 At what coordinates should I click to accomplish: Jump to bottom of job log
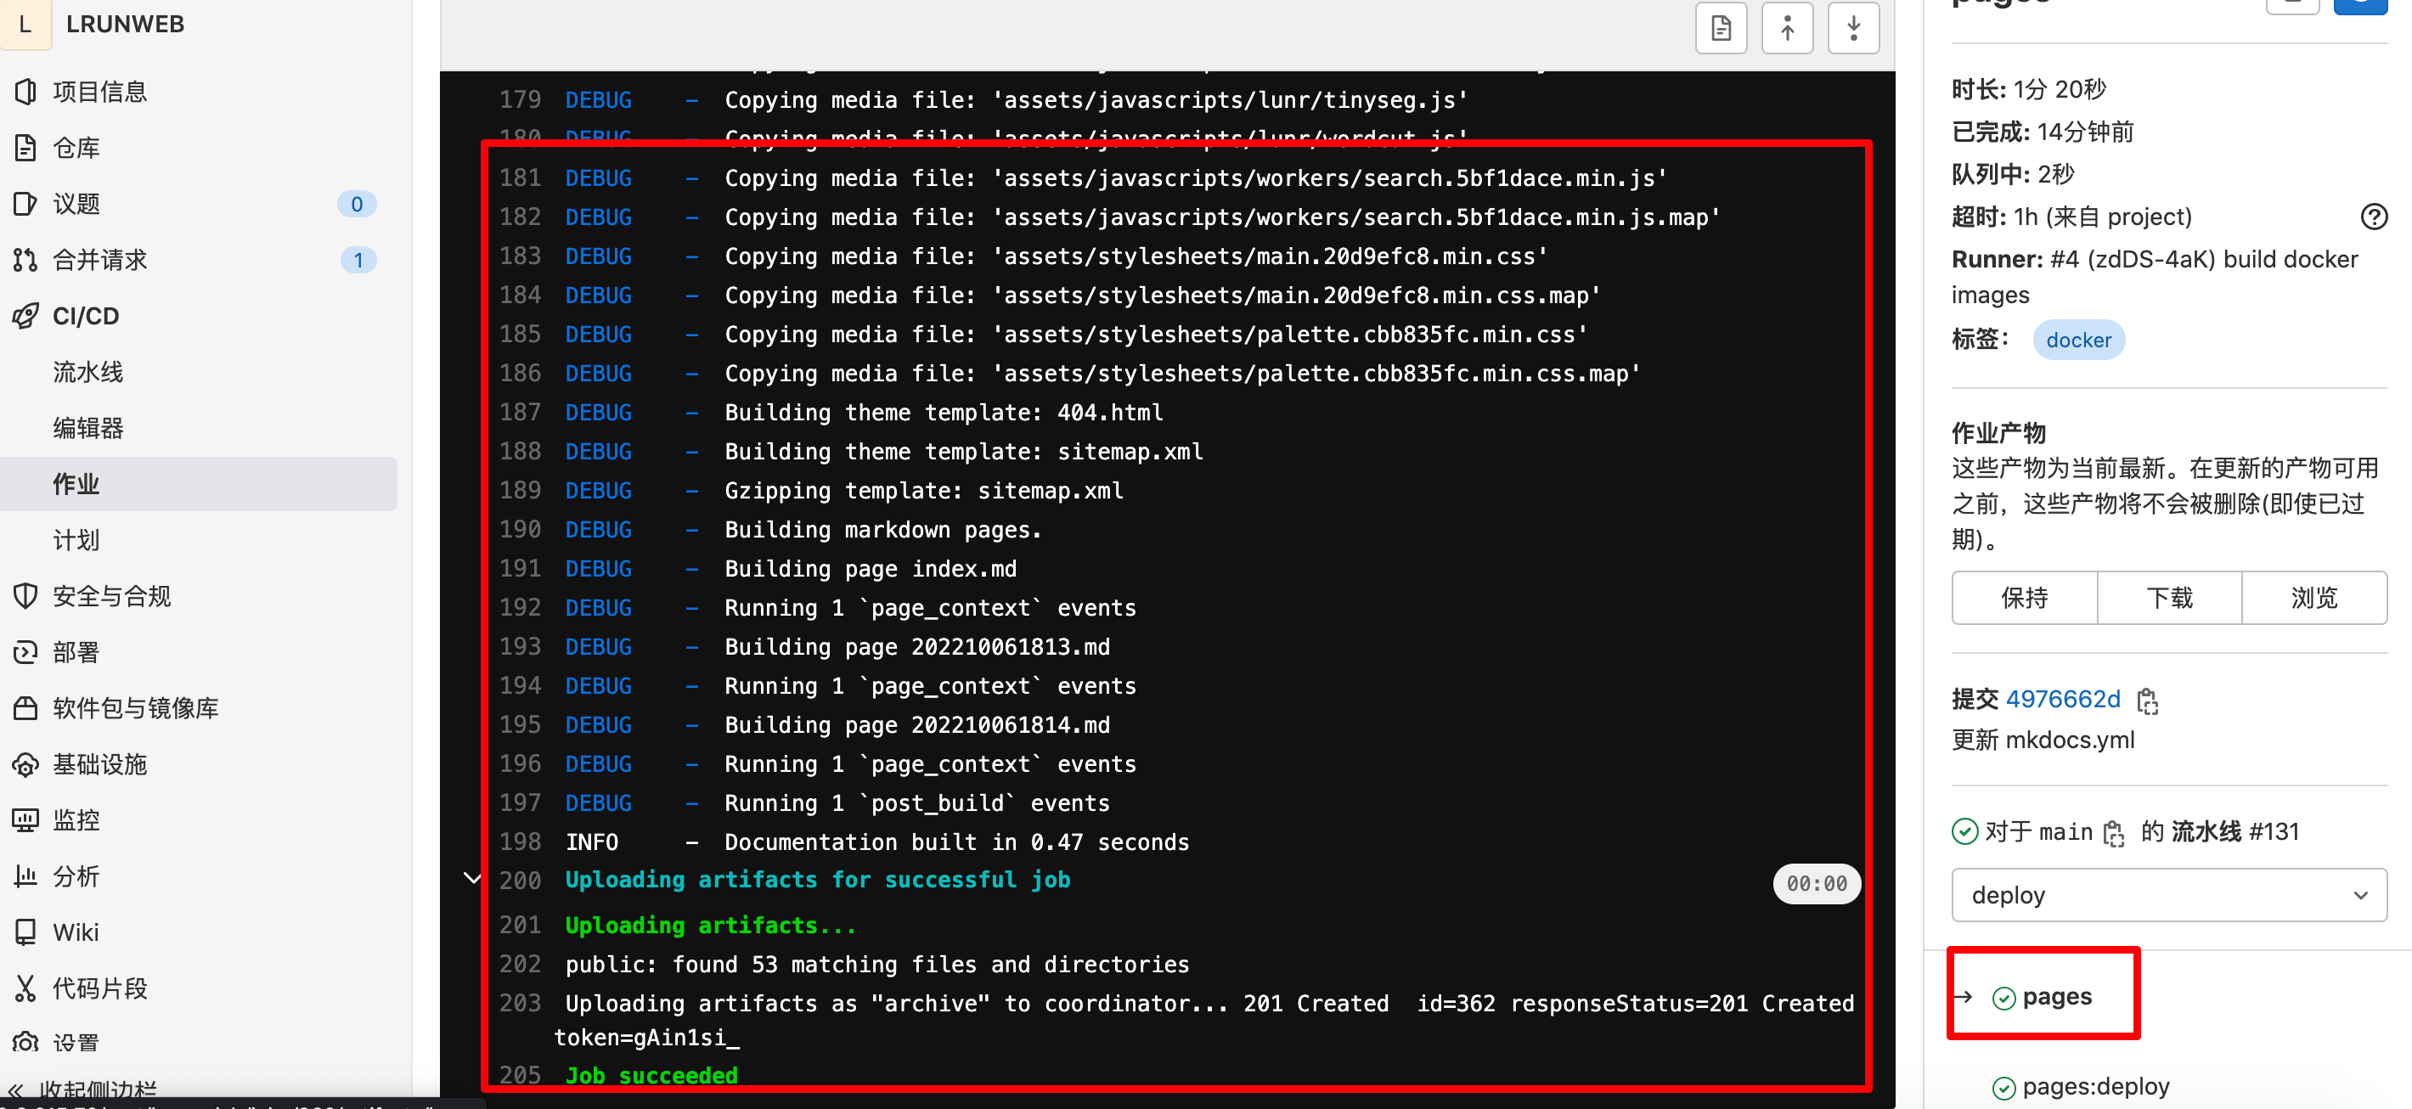1854,29
